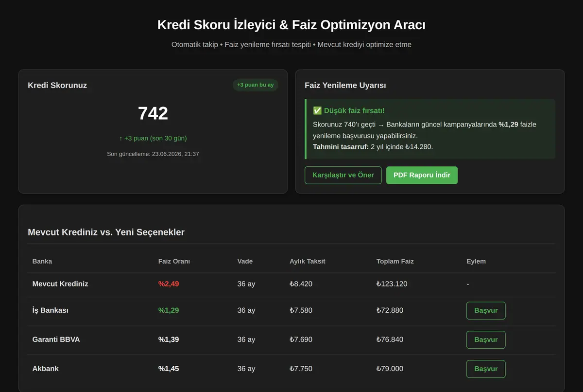Viewport: 583px width, 392px height.
Task: Click the Akbank row name
Action: coord(45,369)
